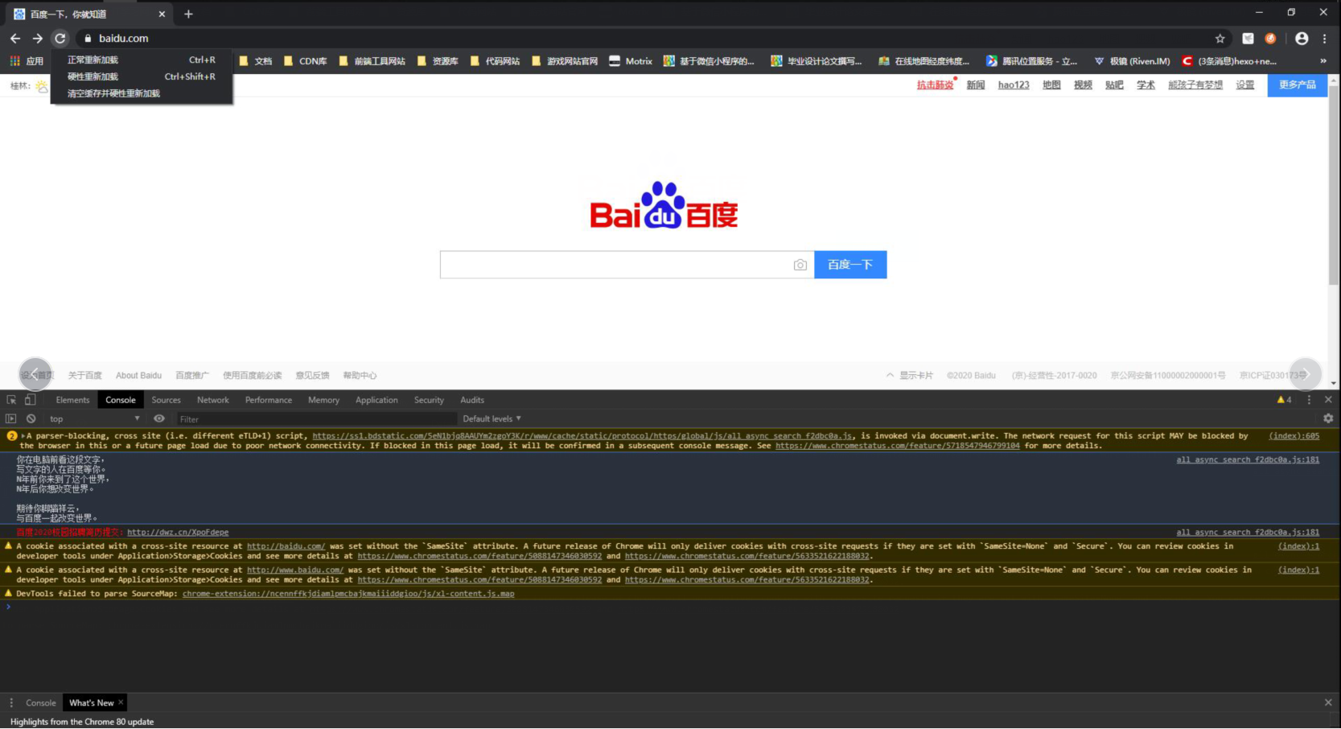Expand 显示卡片 in the page footer

point(910,375)
